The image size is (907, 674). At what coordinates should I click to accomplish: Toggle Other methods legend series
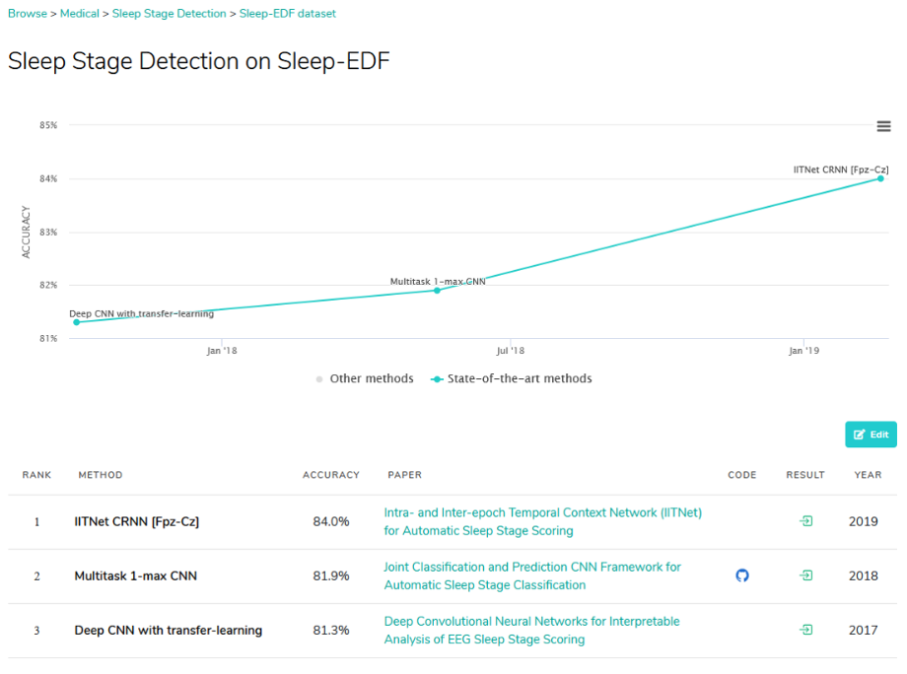[365, 378]
